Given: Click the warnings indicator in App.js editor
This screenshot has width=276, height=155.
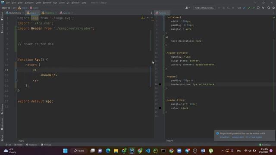Looking at the screenshot, I should coord(144,18).
